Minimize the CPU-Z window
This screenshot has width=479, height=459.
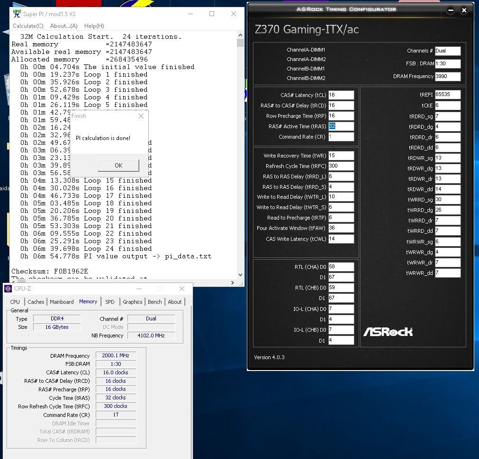(139, 288)
